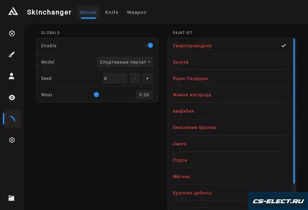The image size is (308, 210).
Task: Focus the Seed number input field
Action: (x=115, y=78)
